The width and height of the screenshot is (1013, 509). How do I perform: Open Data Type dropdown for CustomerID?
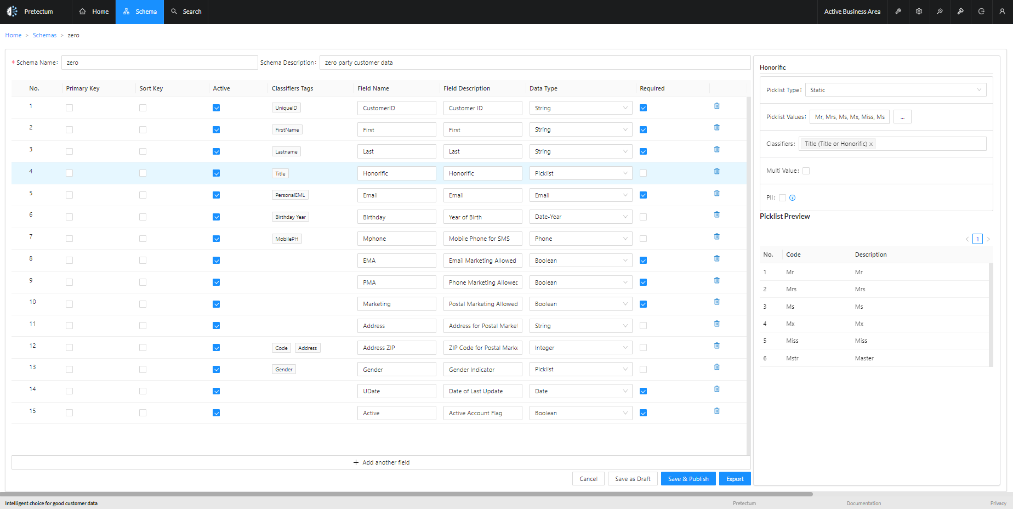(x=581, y=108)
